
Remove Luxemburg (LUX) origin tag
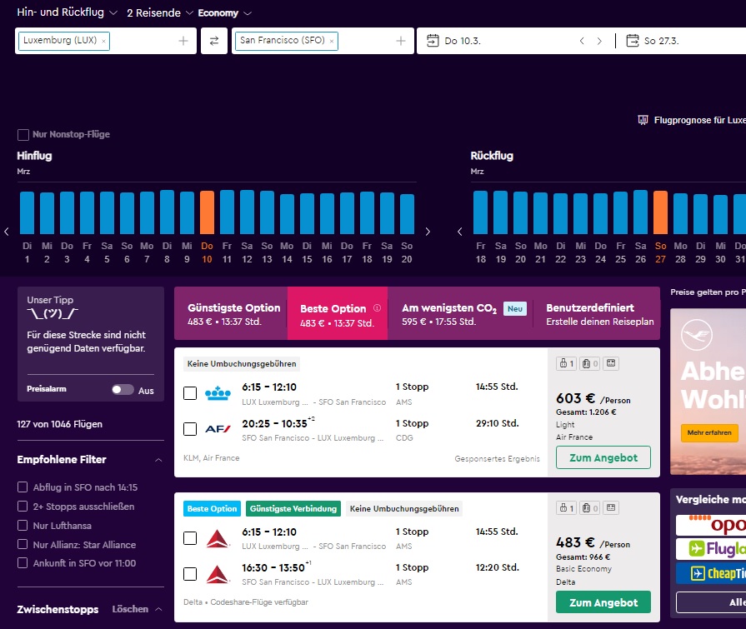click(x=103, y=41)
